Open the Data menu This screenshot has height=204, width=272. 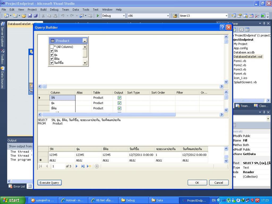(x=75, y=10)
